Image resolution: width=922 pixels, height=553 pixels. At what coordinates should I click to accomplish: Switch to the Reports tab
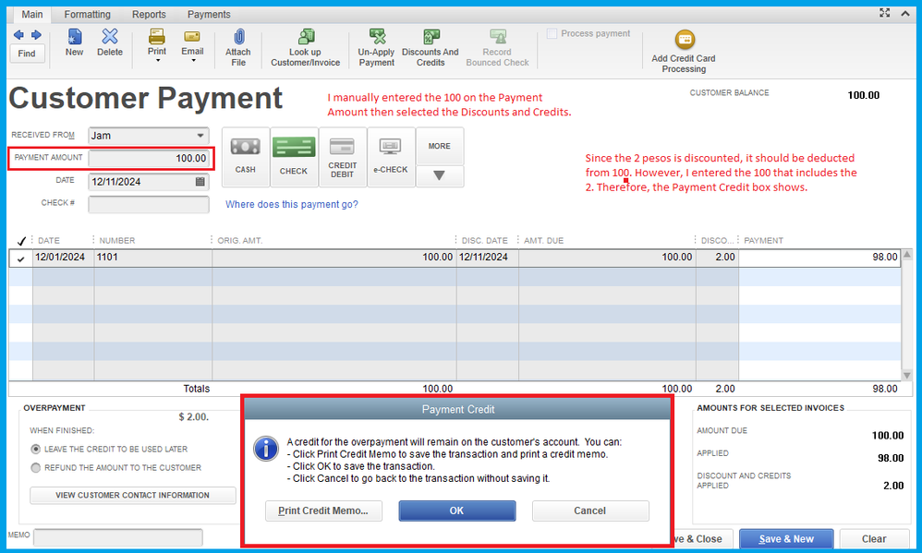[x=149, y=14]
